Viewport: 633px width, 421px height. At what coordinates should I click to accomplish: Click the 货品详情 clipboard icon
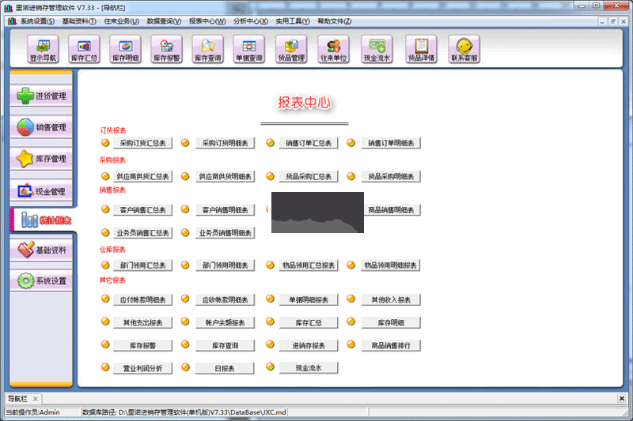click(421, 49)
